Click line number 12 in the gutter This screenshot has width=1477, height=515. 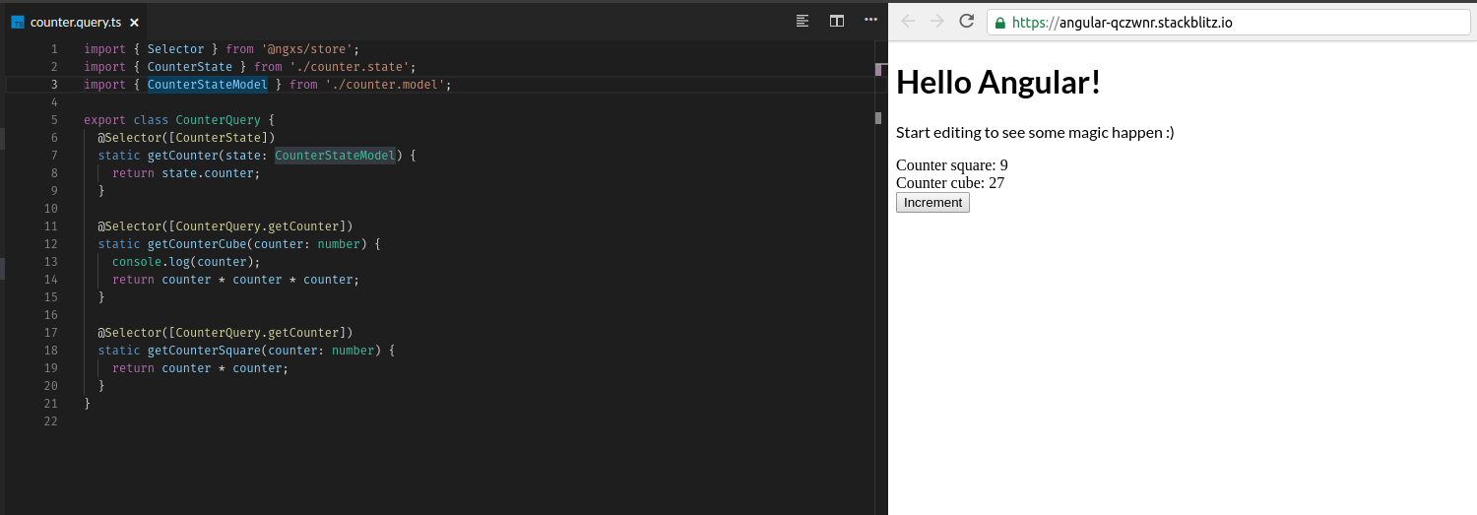click(51, 244)
